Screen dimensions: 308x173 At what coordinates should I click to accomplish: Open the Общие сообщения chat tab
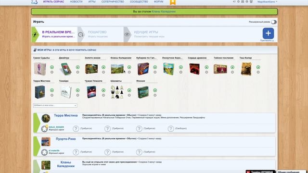pos(292,172)
